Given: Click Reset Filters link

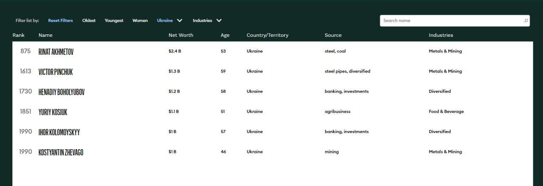Looking at the screenshot, I should [x=60, y=20].
